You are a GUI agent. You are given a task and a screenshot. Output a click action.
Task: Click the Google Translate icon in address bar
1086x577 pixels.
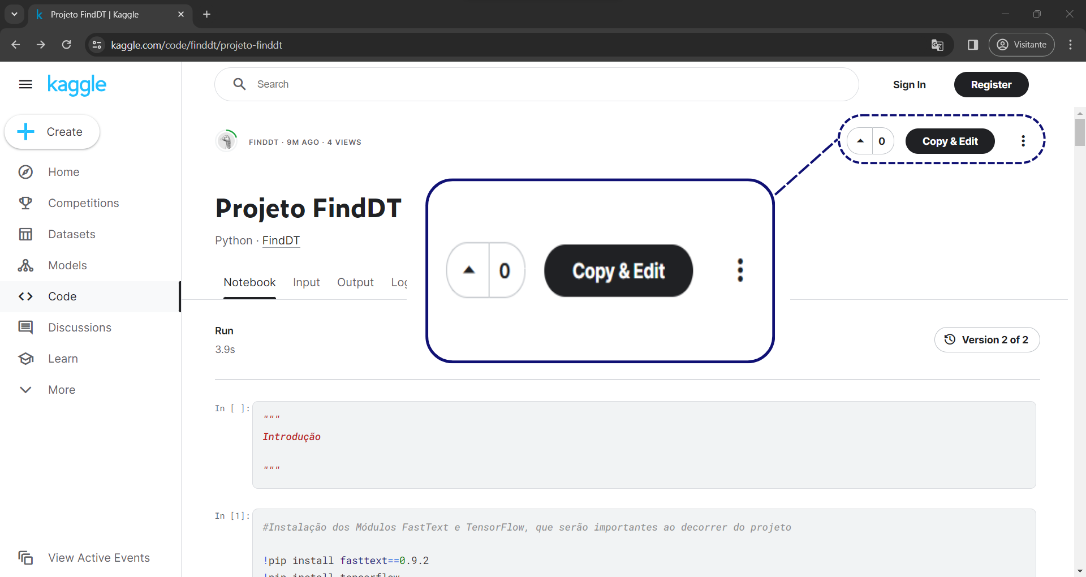pos(937,45)
